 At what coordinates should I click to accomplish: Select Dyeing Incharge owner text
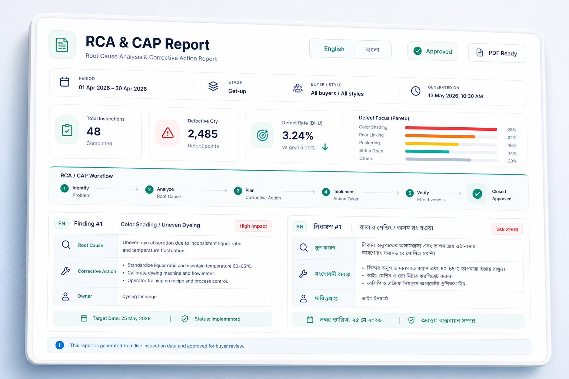139,296
